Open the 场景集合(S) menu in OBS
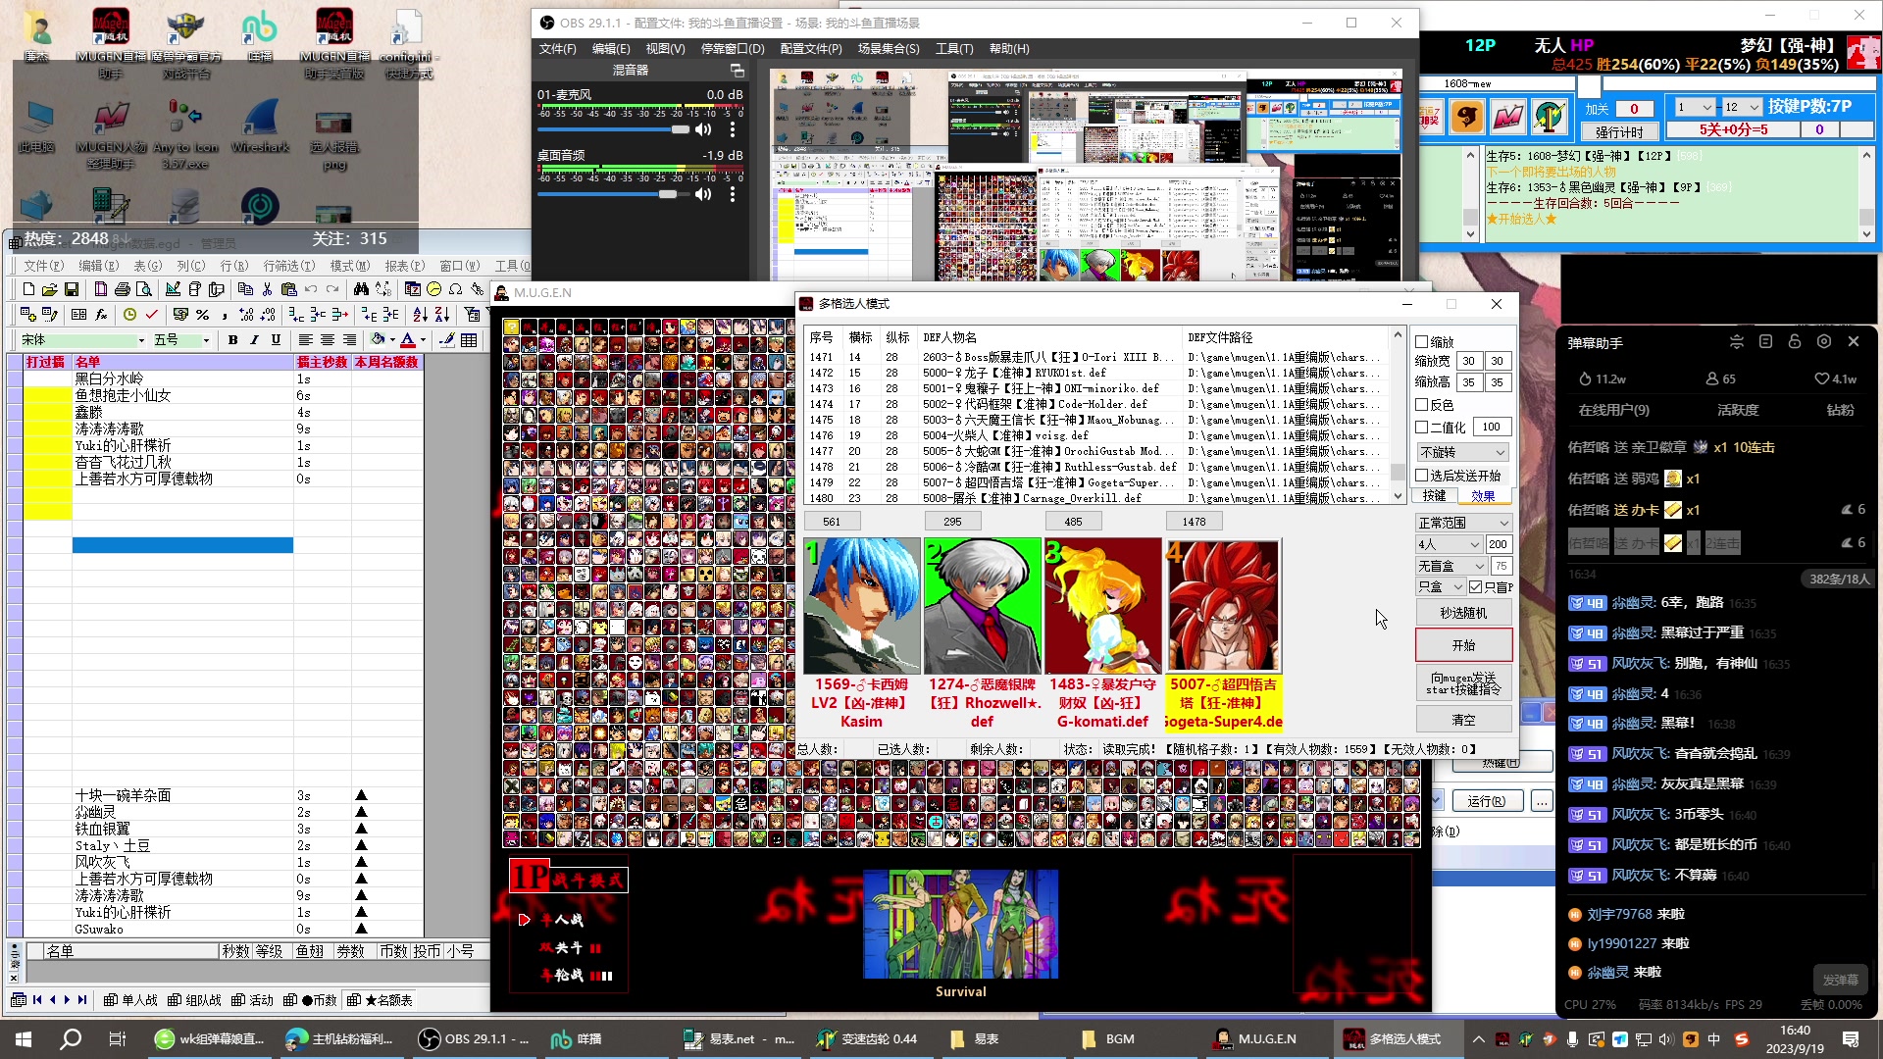 (x=889, y=48)
